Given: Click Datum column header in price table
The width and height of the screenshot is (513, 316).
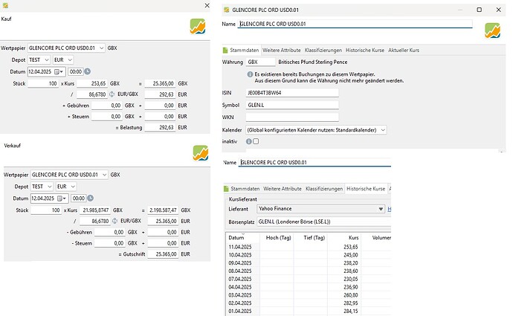Looking at the screenshot, I should point(243,238).
